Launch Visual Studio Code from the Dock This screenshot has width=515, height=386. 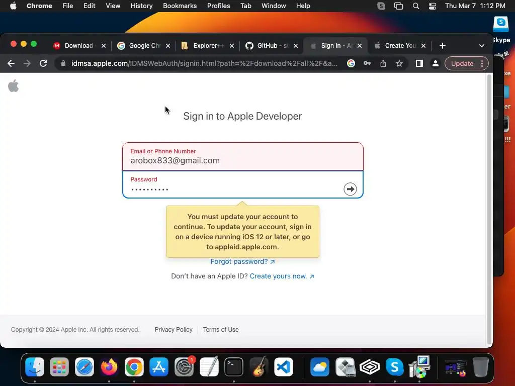tap(284, 366)
